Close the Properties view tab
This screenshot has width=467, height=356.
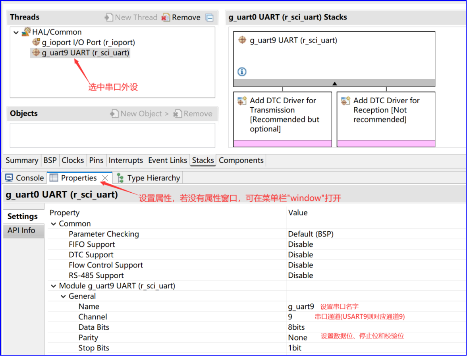[105, 178]
